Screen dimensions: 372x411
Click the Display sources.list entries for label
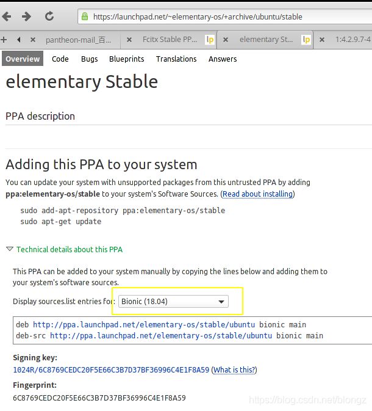coord(64,302)
